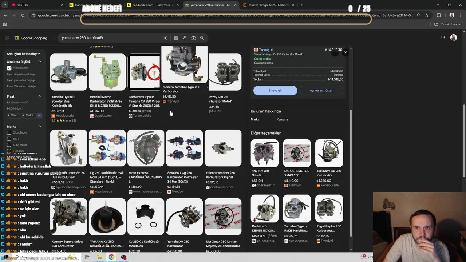The width and height of the screenshot is (466, 262).
Task: Open the tab search dropdown
Action: (x=5, y=5)
